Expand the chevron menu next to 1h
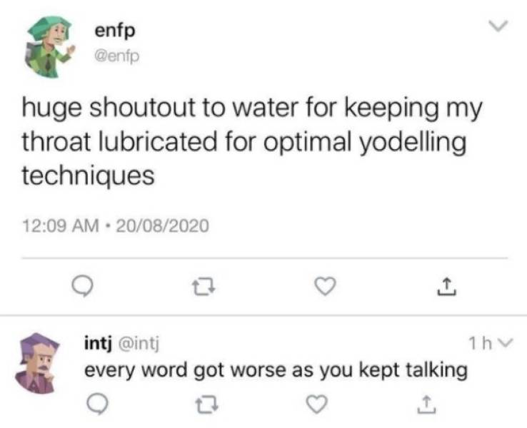 (x=506, y=342)
